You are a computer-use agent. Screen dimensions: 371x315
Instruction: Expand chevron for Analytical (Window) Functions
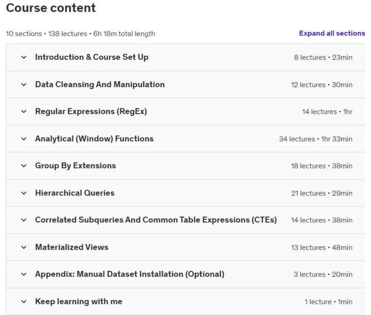(x=24, y=139)
